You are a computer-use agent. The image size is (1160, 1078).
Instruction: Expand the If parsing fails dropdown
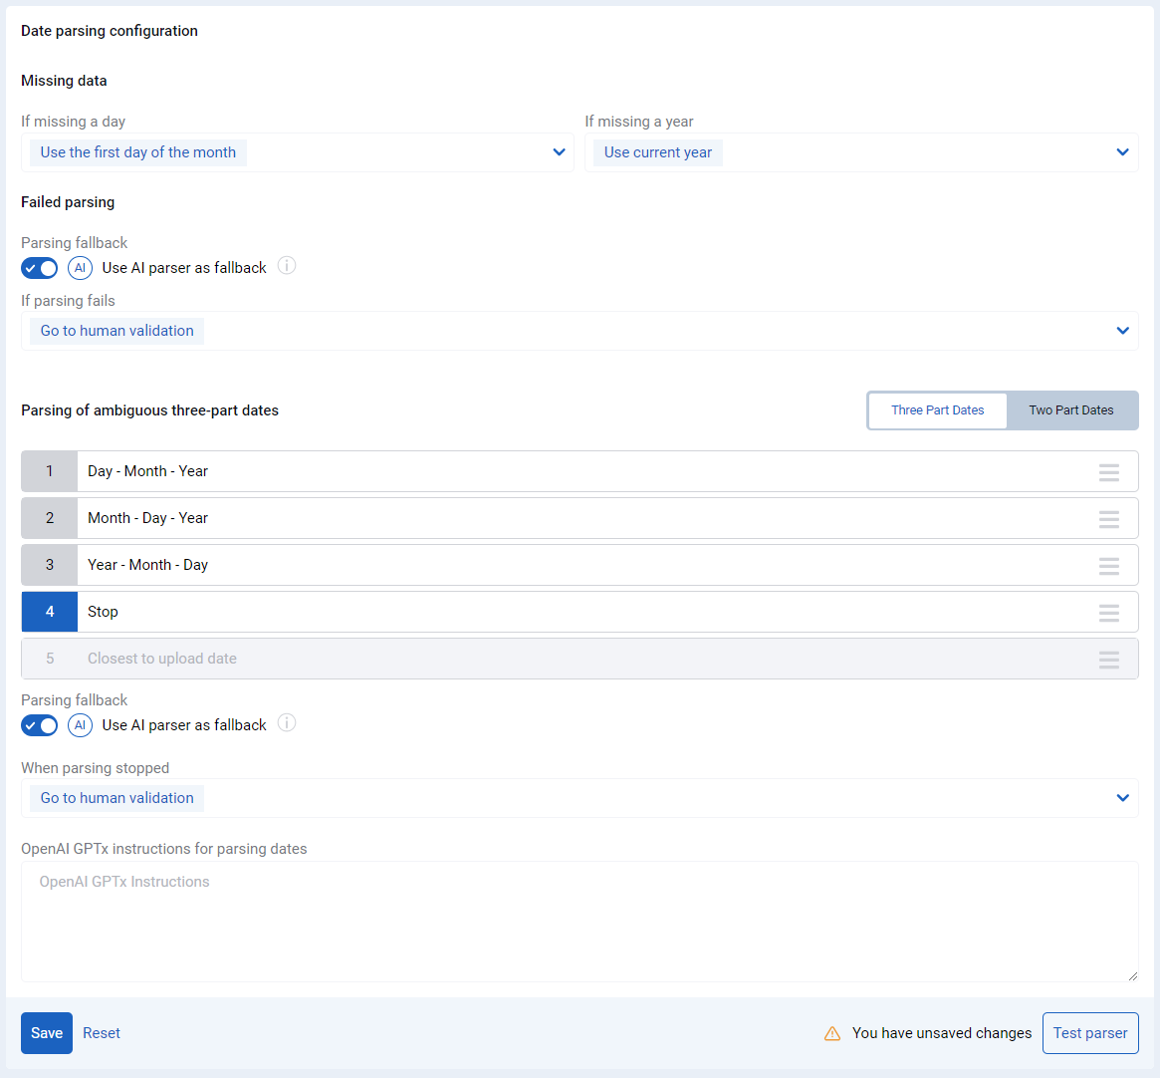tap(580, 331)
